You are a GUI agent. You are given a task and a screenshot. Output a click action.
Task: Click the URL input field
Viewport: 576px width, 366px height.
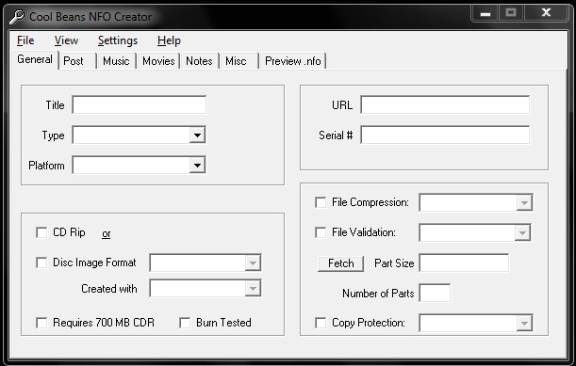[445, 105]
